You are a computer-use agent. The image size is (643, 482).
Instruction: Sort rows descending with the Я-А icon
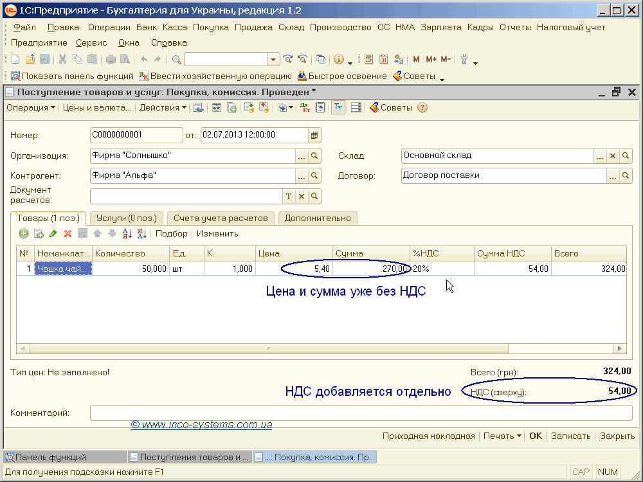[142, 234]
